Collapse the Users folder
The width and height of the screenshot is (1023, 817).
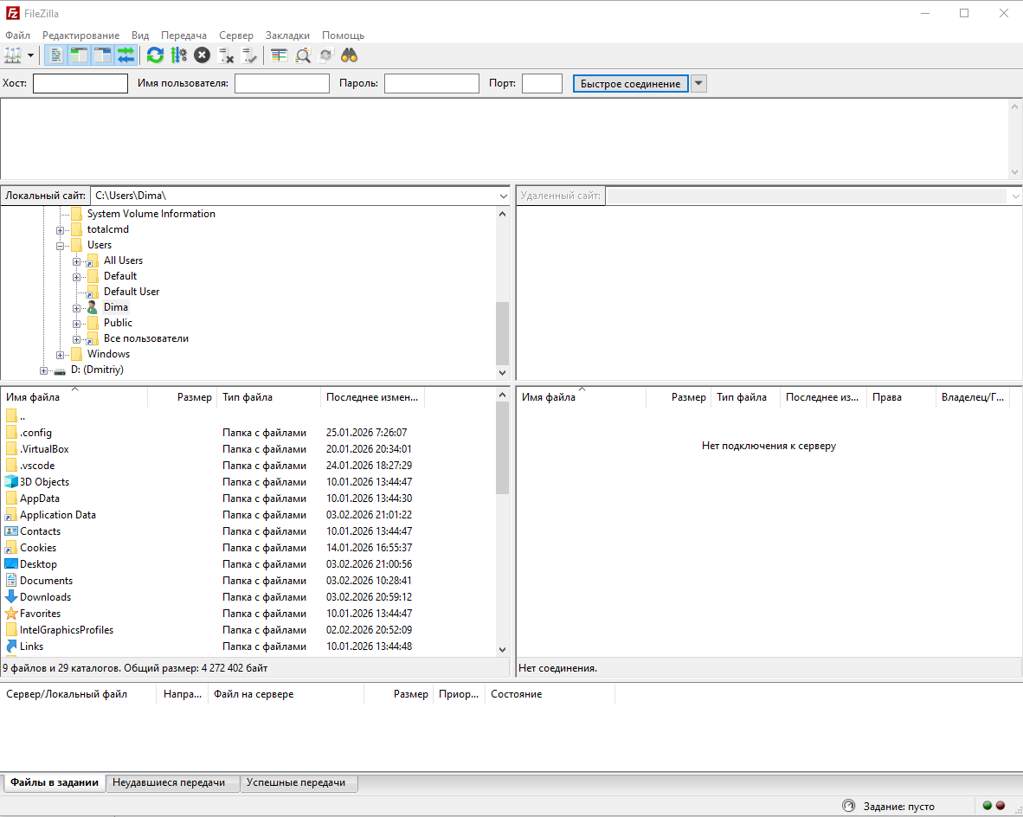pos(60,246)
